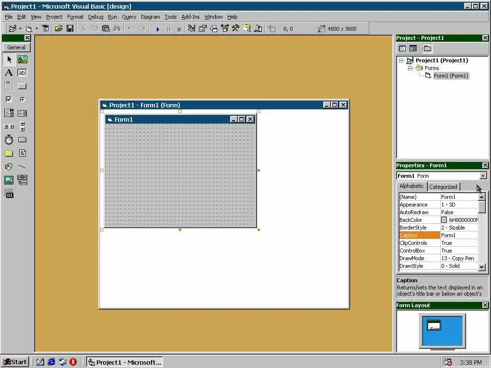Click the Data View Window toolbar icon
This screenshot has height=368, width=491.
click(x=247, y=29)
